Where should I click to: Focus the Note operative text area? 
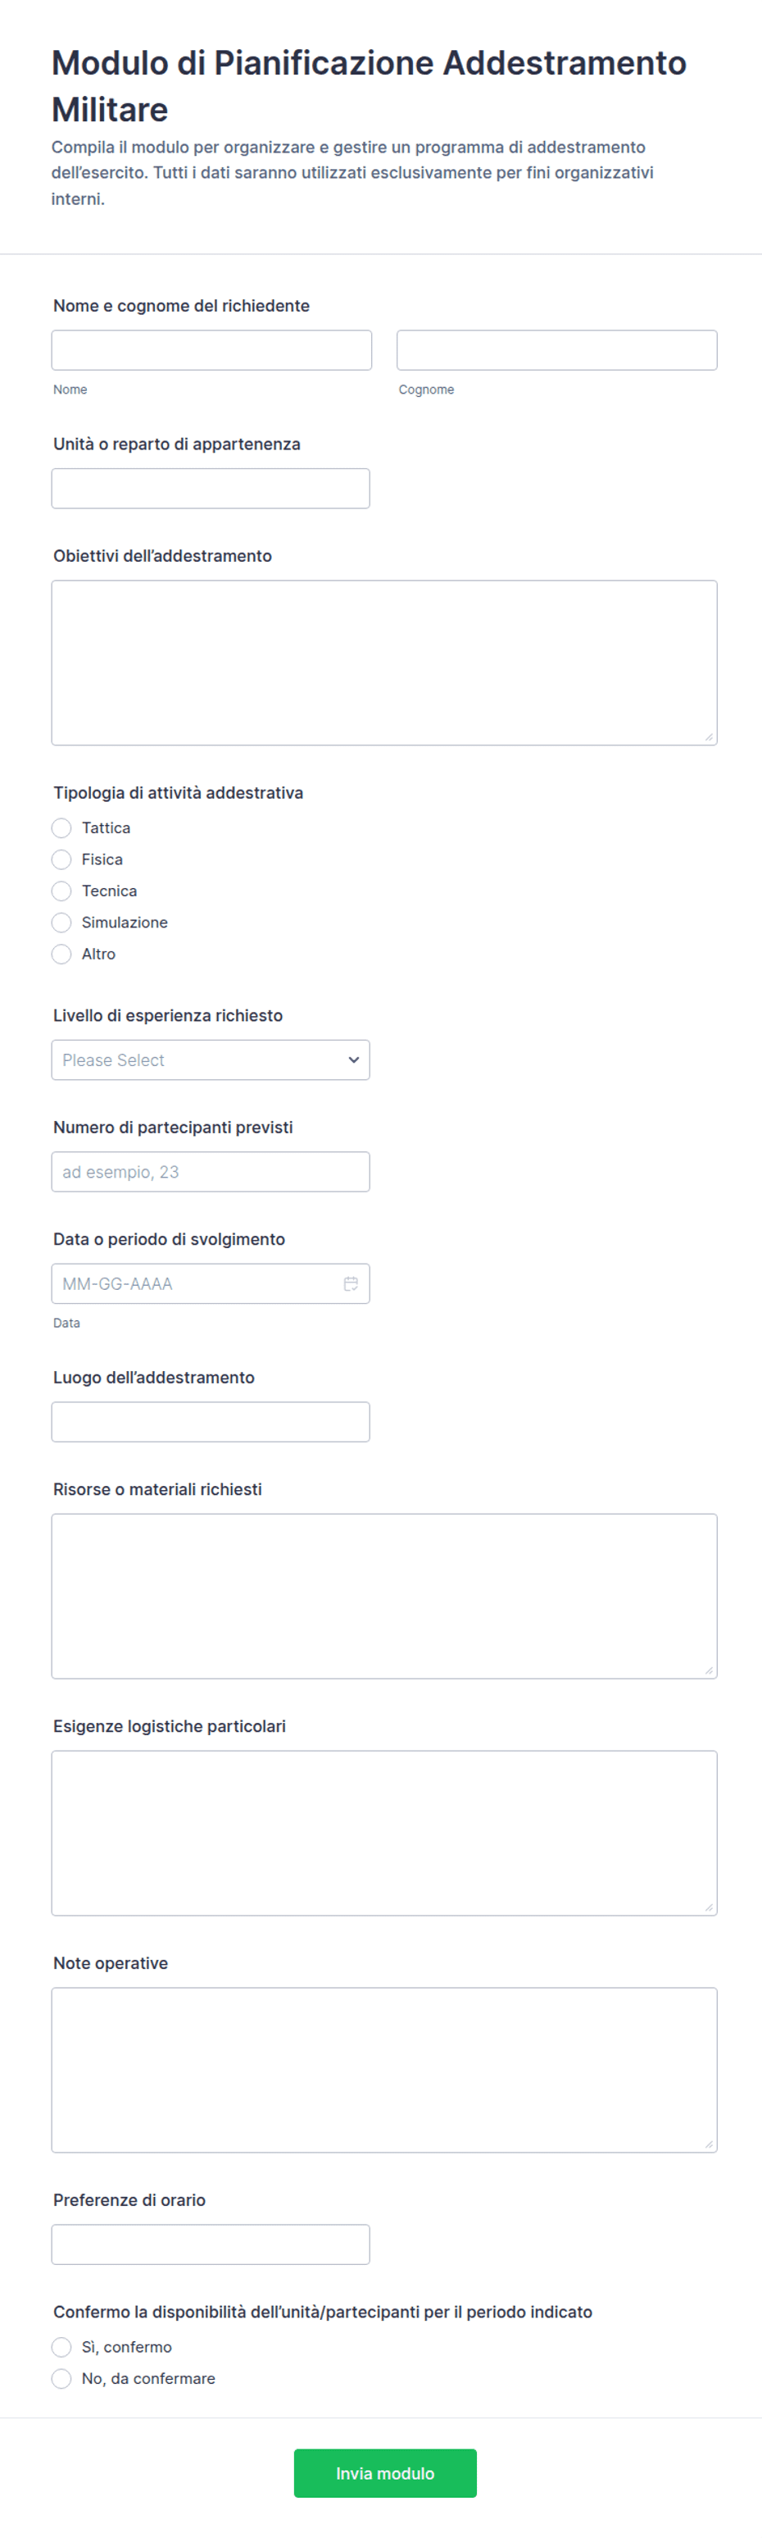384,2070
